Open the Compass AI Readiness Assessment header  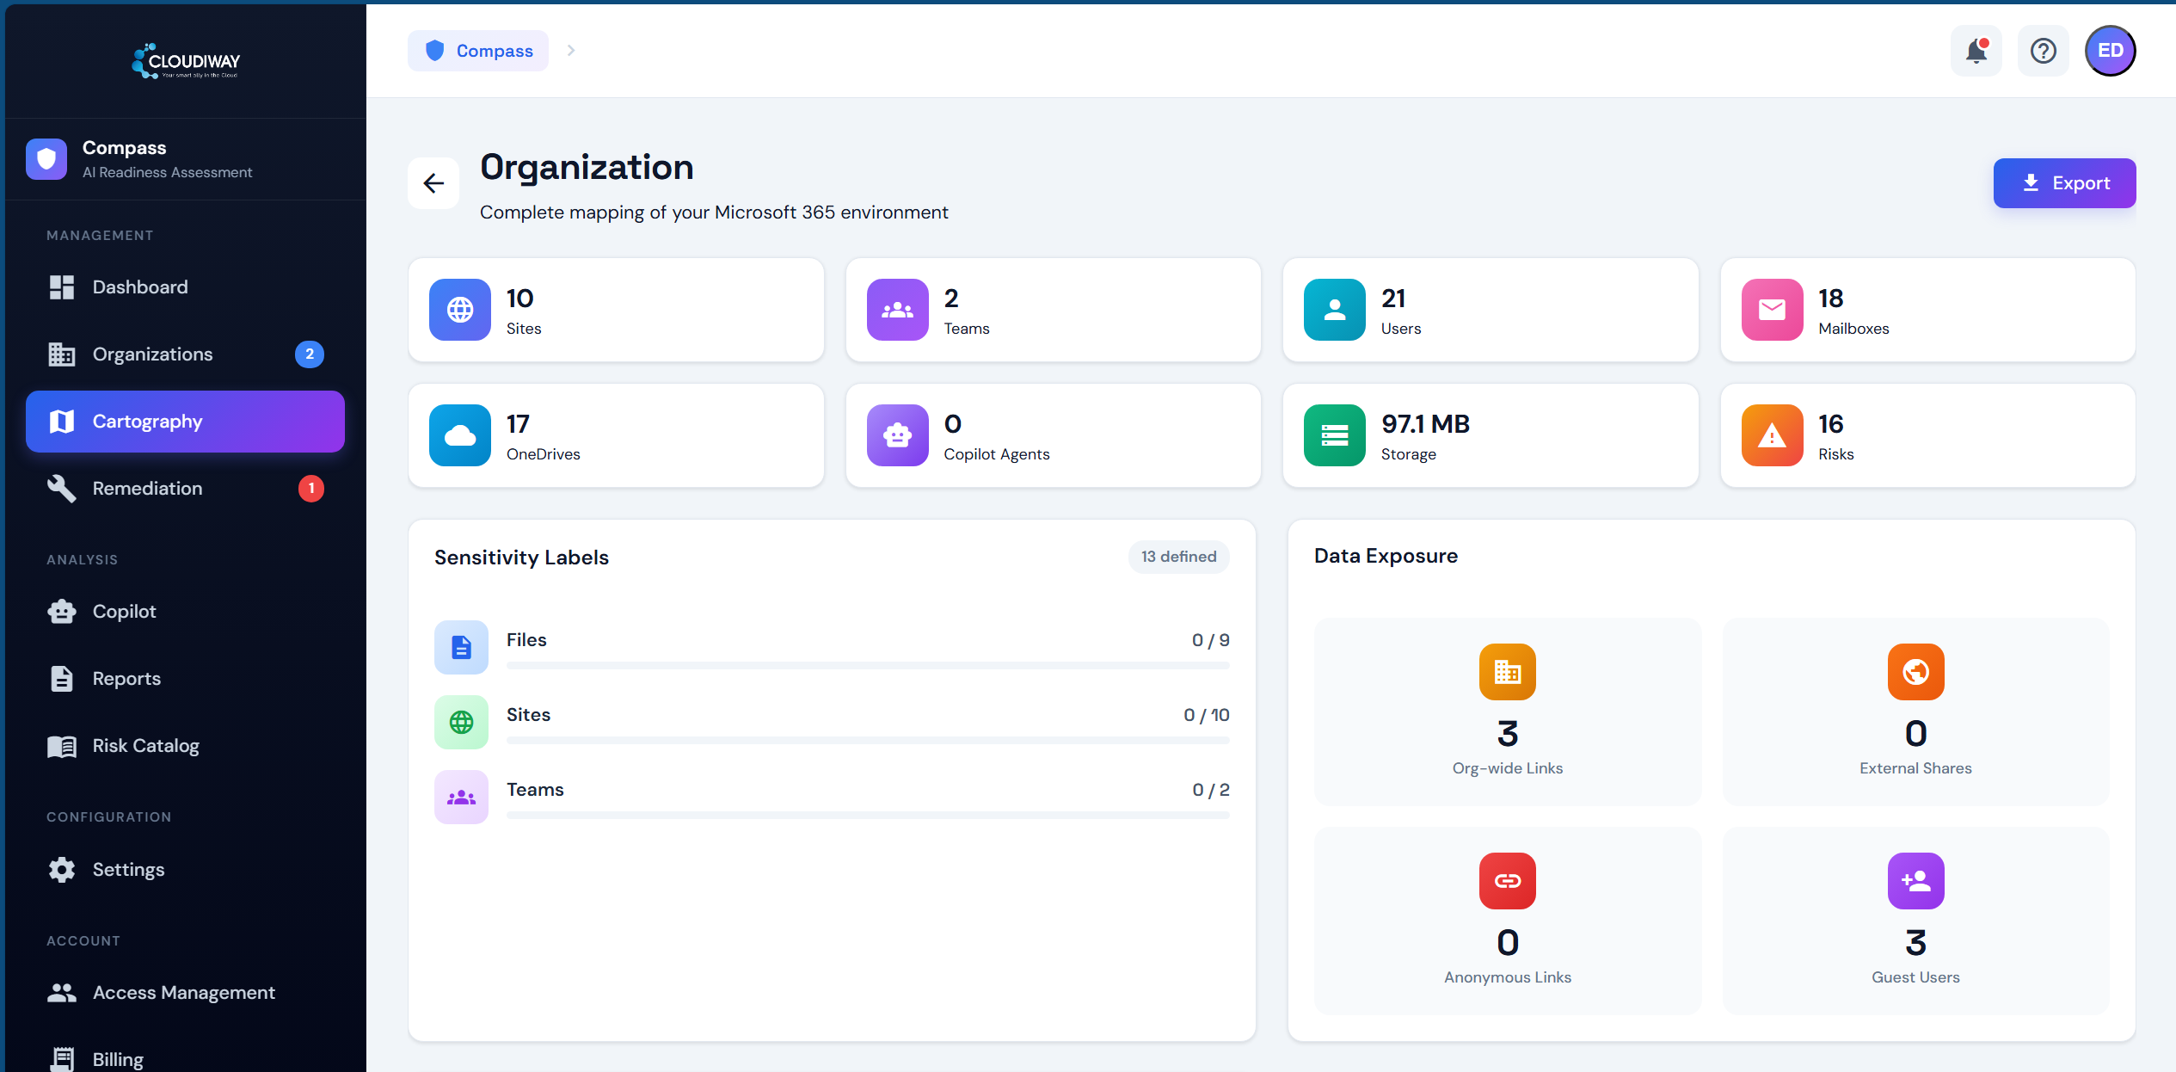click(x=185, y=159)
